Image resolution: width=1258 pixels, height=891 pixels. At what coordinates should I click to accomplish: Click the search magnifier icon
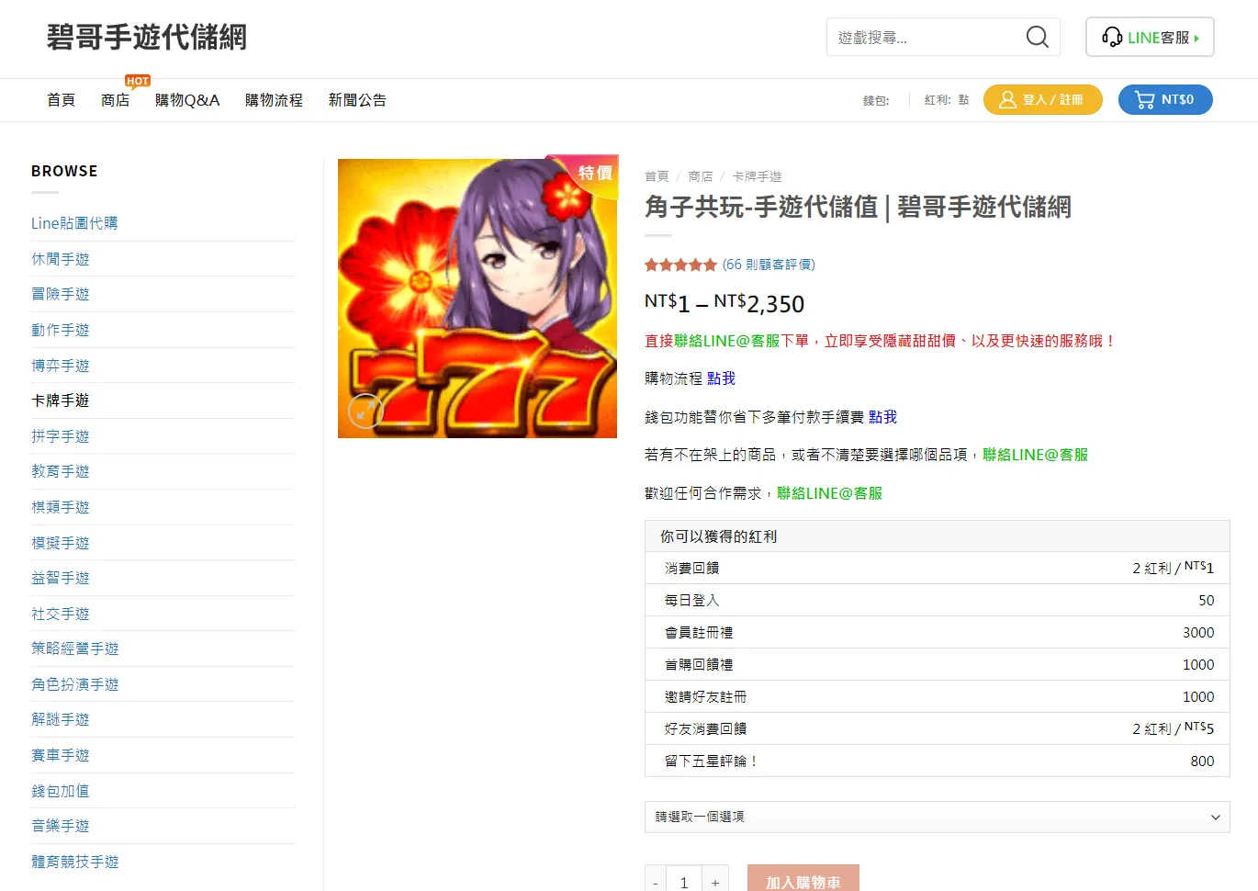[x=1037, y=37]
